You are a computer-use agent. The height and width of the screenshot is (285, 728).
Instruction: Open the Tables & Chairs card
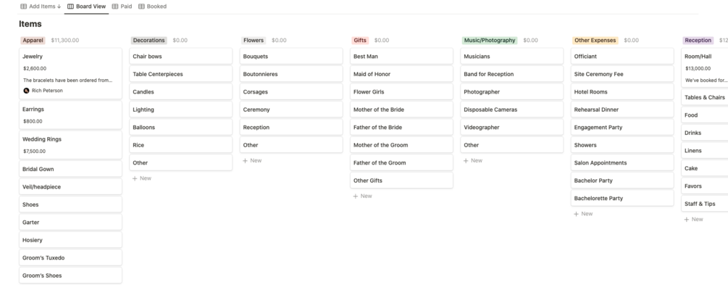(705, 97)
